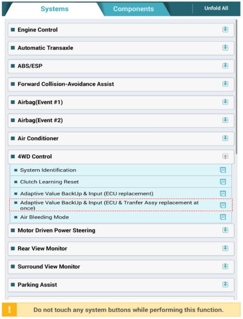Select the Systems tab
This screenshot has height=319, width=243.
pyautogui.click(x=54, y=9)
